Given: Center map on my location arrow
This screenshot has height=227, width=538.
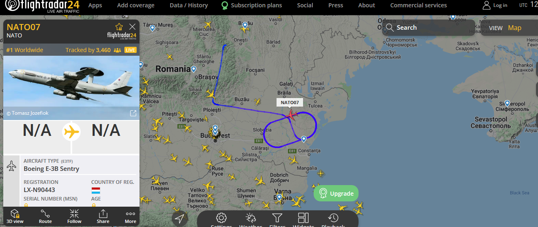Looking at the screenshot, I should (x=179, y=219).
